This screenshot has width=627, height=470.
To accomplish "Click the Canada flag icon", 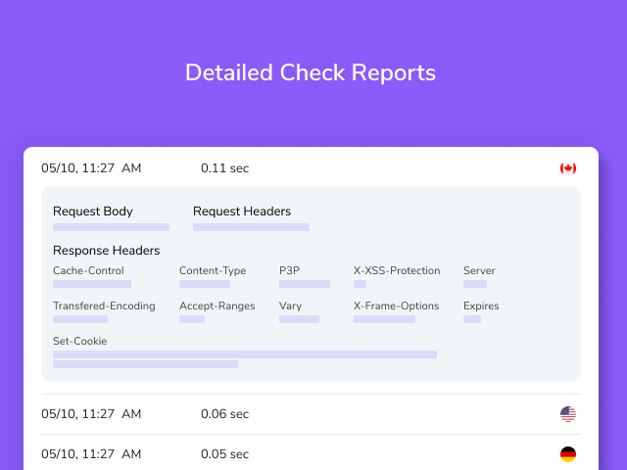I will 568,168.
